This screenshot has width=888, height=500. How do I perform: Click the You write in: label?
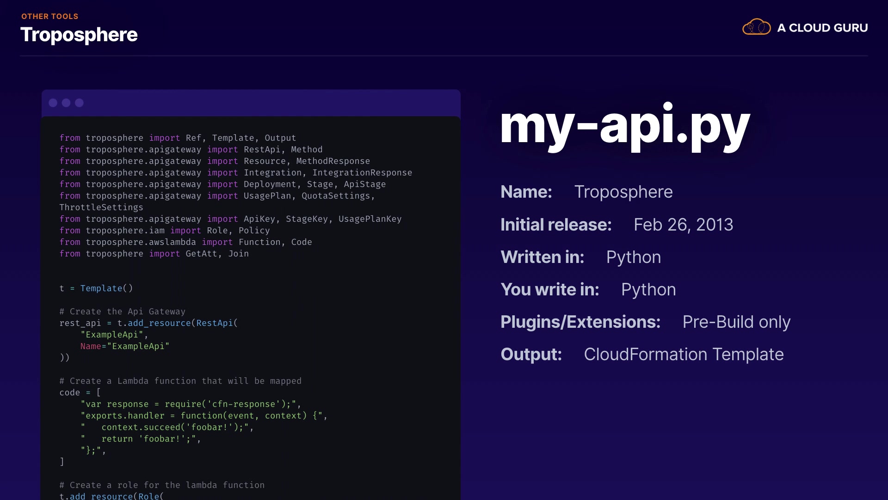click(x=550, y=289)
